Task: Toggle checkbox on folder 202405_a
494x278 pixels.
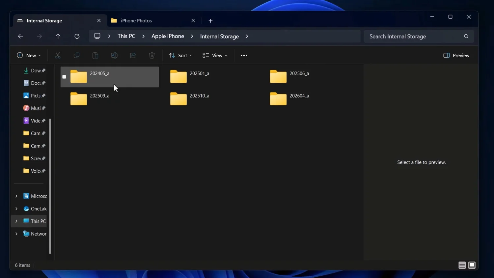Action: 64,77
